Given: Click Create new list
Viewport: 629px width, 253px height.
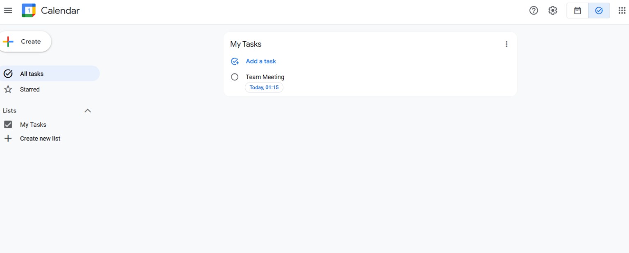Looking at the screenshot, I should tap(40, 138).
